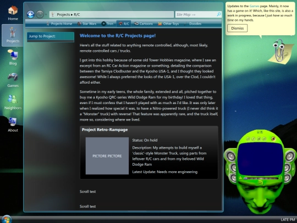297x223 pixels.
Task: Click the Status: On hold text
Action: pos(145,140)
